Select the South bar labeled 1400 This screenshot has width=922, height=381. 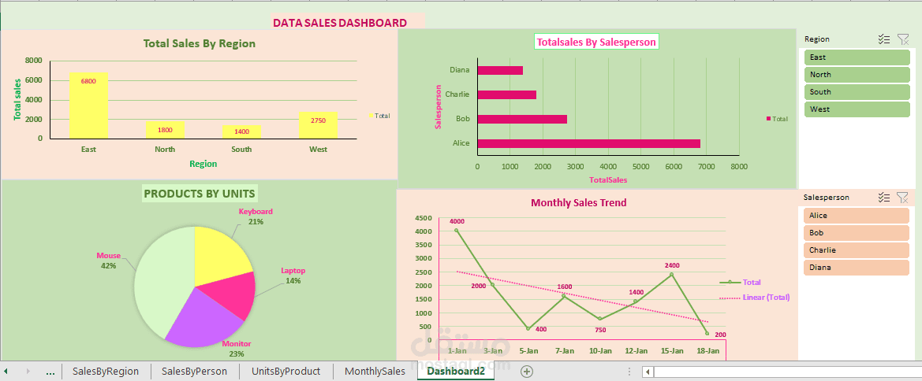coord(241,132)
